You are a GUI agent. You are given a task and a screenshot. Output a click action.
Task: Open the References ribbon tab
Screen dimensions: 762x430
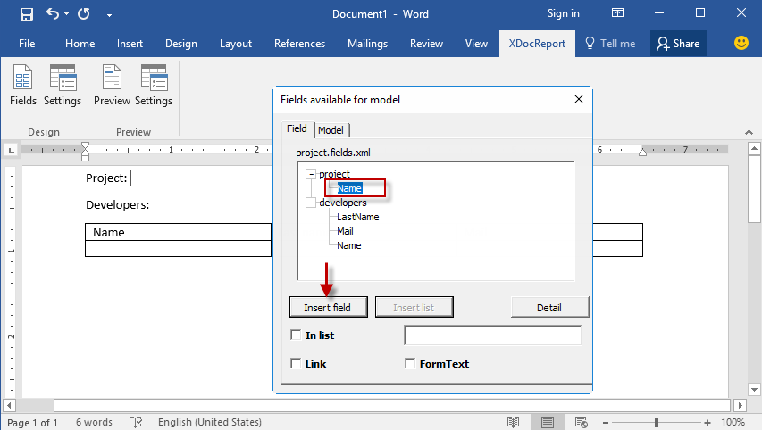299,44
